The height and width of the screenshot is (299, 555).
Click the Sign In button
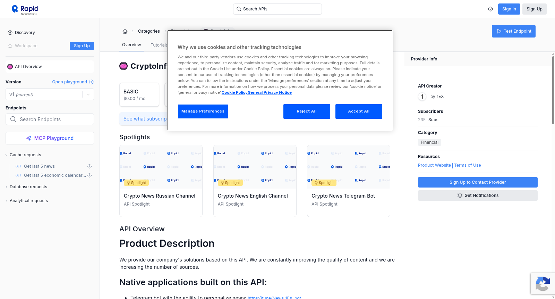[x=509, y=9]
